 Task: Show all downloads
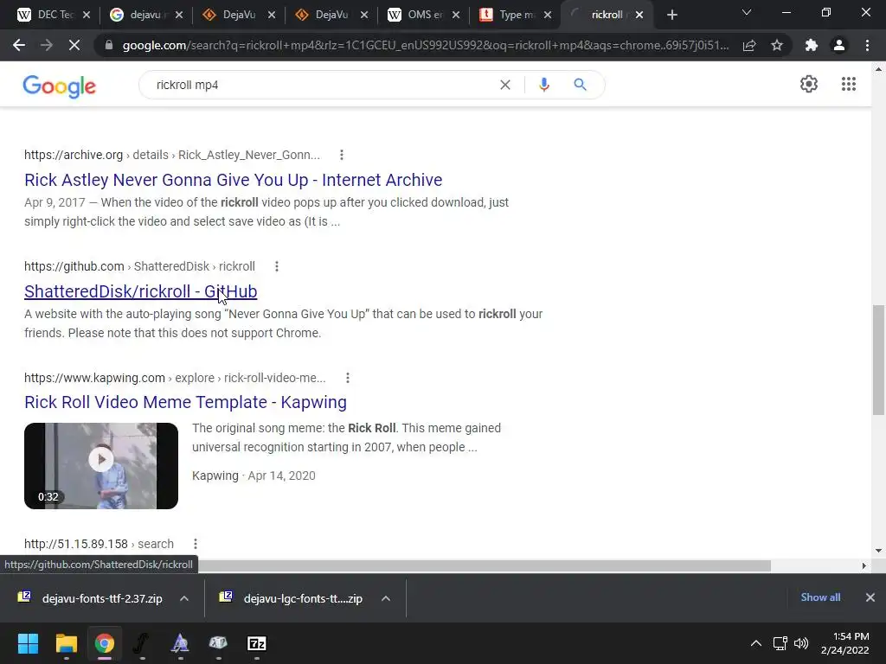click(x=820, y=597)
